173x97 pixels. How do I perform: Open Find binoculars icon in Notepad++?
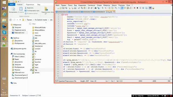coord(95,8)
